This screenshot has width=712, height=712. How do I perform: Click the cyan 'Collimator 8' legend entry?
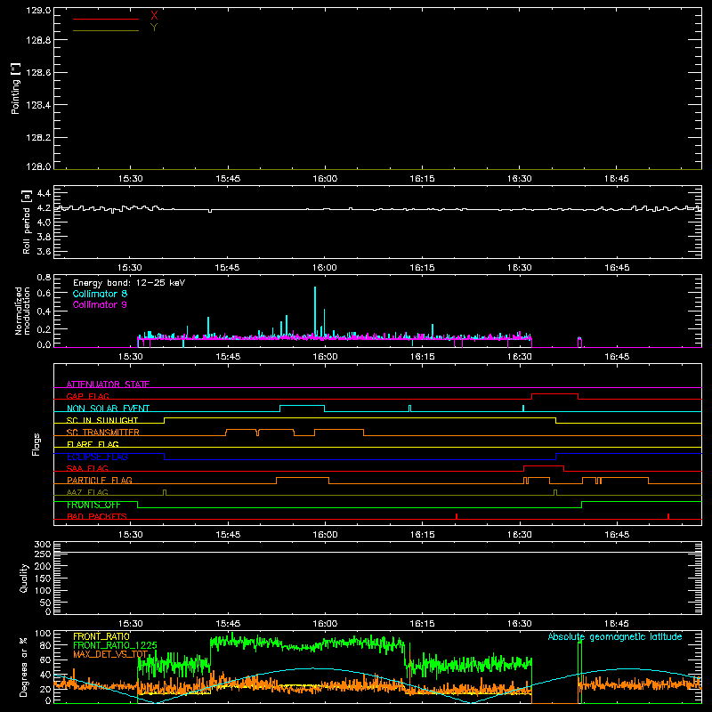(100, 294)
